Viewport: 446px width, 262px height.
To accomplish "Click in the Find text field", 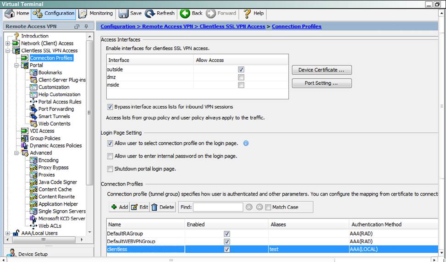I will (218, 207).
